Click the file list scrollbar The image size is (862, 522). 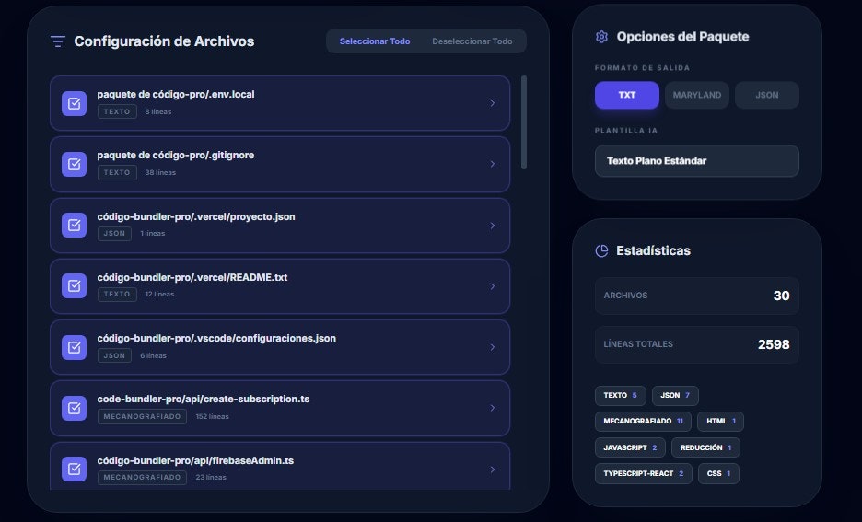pyautogui.click(x=524, y=122)
